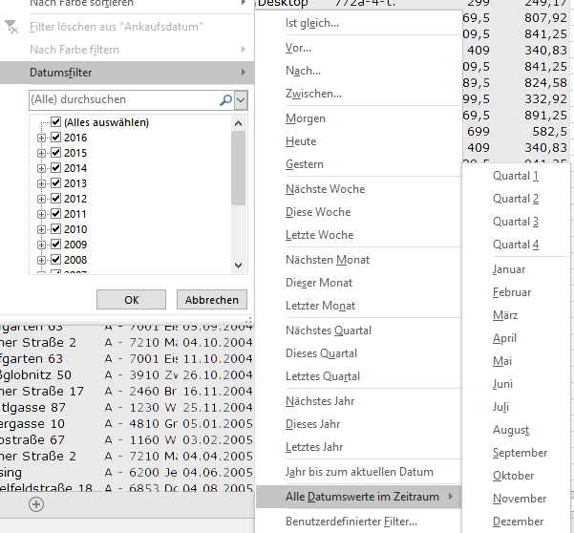
Task: Add a new sheet with the plus icon
Action: click(x=36, y=503)
